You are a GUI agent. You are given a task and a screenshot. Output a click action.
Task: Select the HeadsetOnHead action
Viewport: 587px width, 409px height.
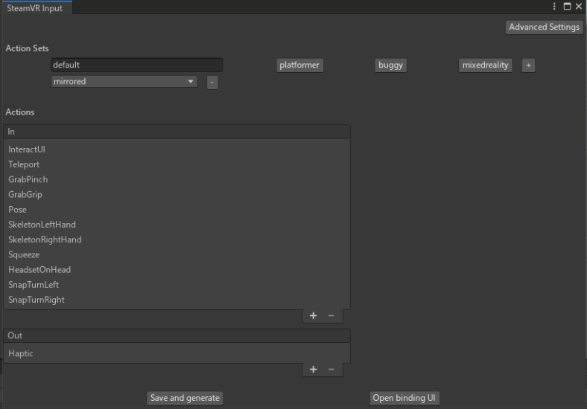click(x=177, y=269)
